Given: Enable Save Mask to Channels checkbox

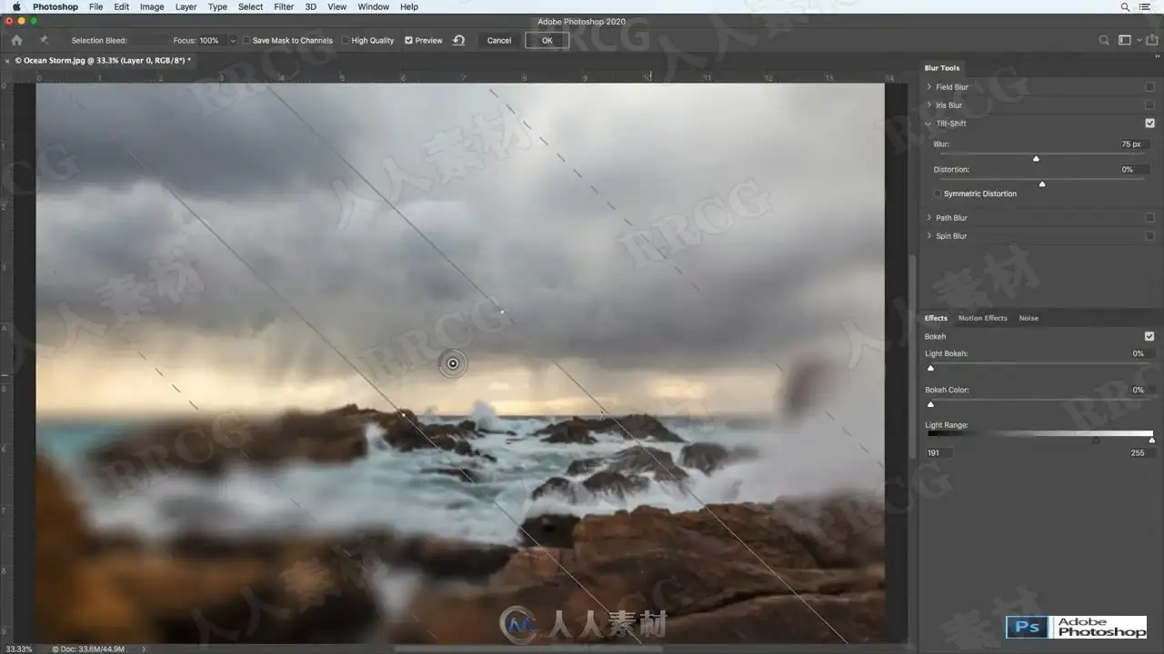Looking at the screenshot, I should point(246,41).
